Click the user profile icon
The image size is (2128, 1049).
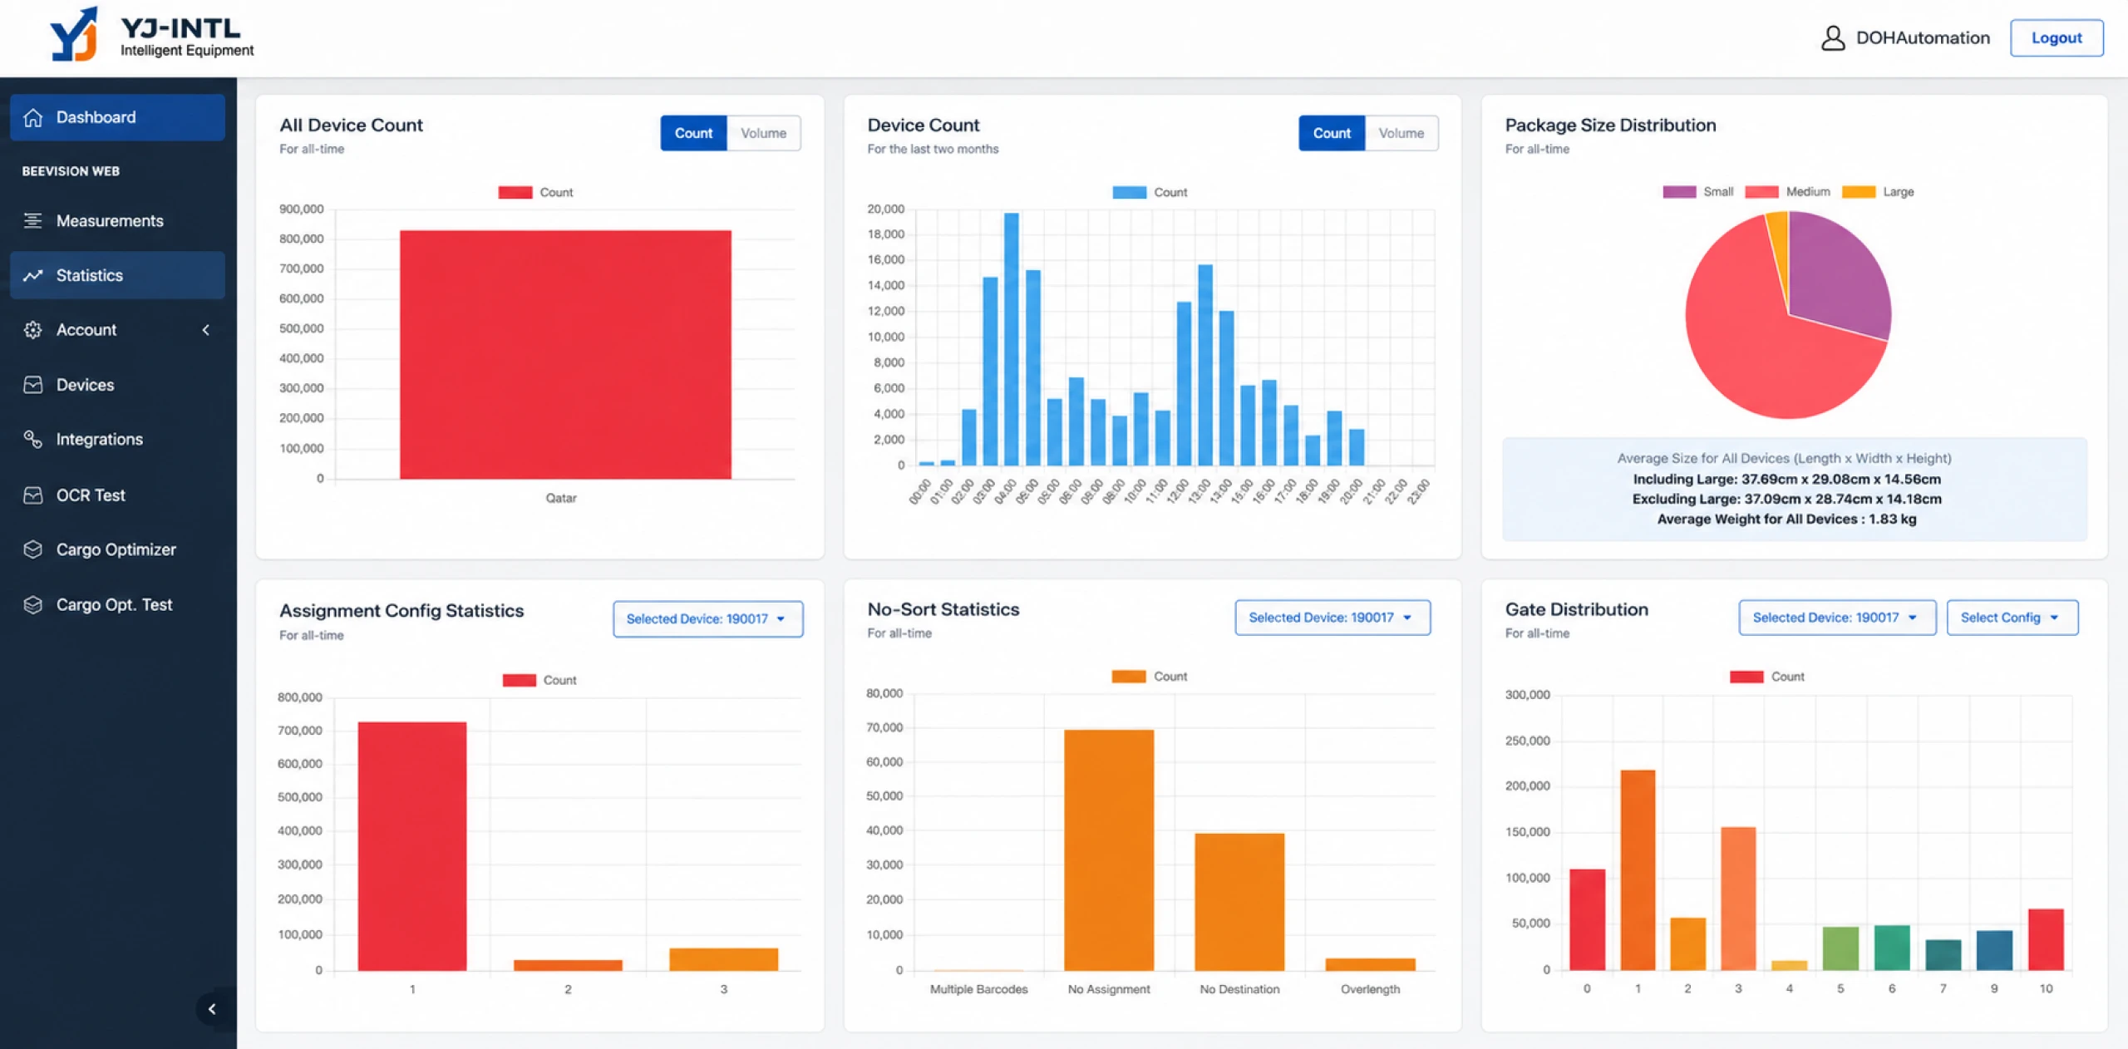click(1832, 38)
